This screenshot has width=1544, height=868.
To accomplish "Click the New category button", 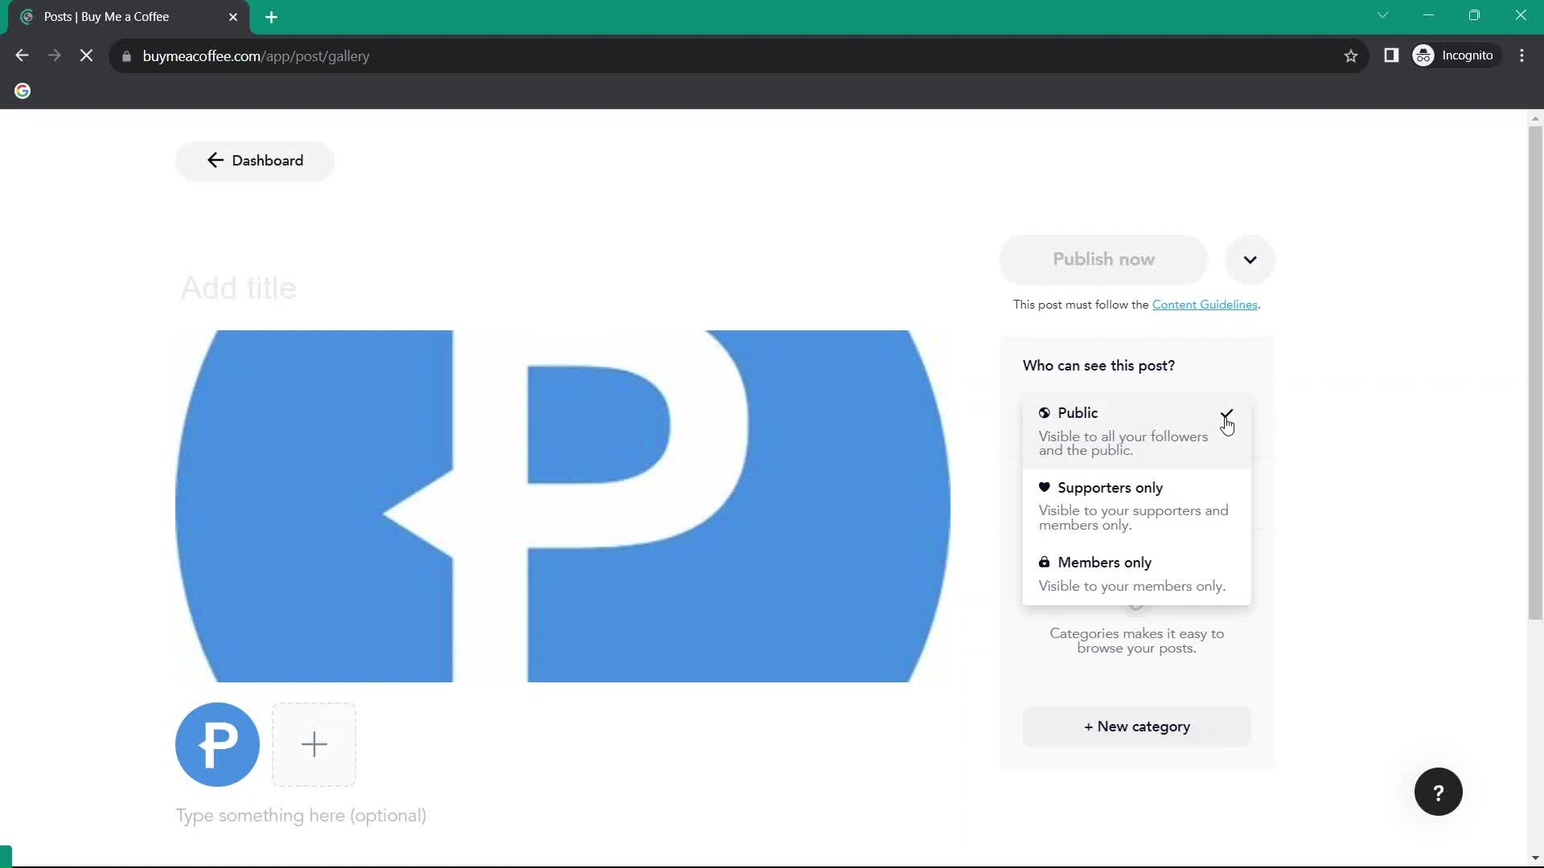I will coord(1137,725).
